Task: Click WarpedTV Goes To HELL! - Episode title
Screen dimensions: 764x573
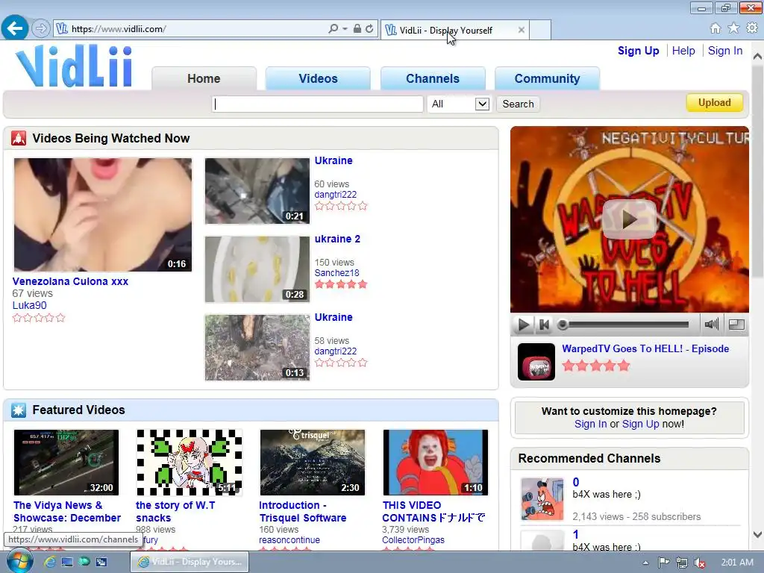Action: coord(645,349)
